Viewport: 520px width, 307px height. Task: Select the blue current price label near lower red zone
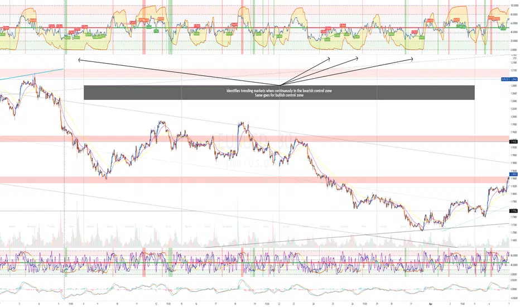pos(514,174)
